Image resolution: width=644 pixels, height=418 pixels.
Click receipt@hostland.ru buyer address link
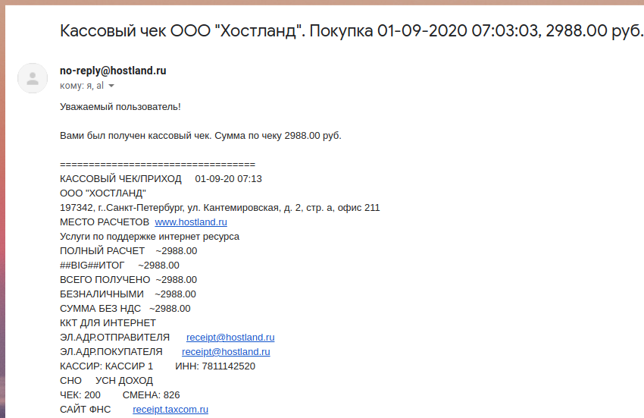(x=226, y=352)
